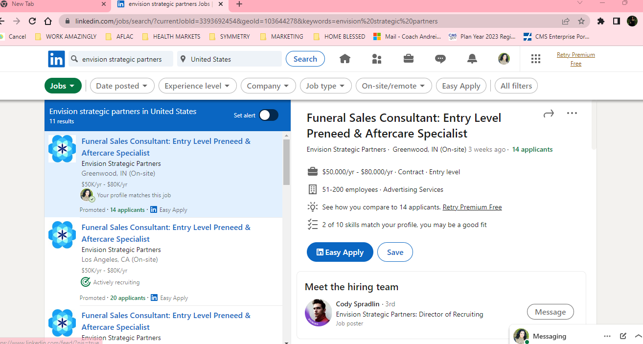Toggle the Easy Apply filter pill
The image size is (643, 344).
click(461, 86)
